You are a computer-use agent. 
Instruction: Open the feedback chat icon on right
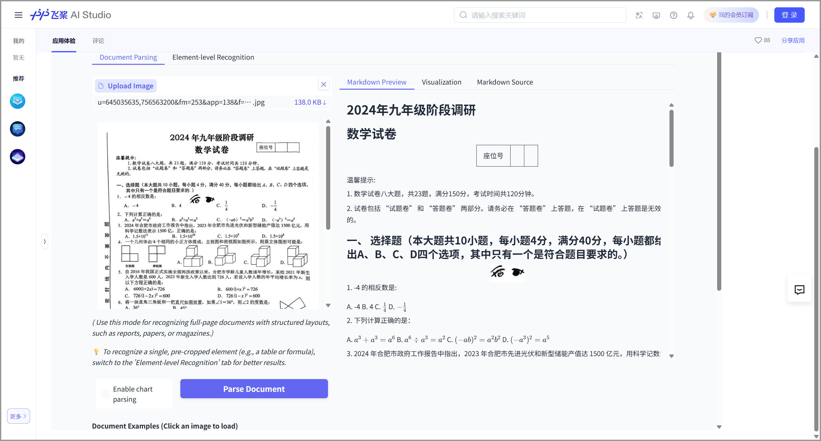[x=799, y=289]
